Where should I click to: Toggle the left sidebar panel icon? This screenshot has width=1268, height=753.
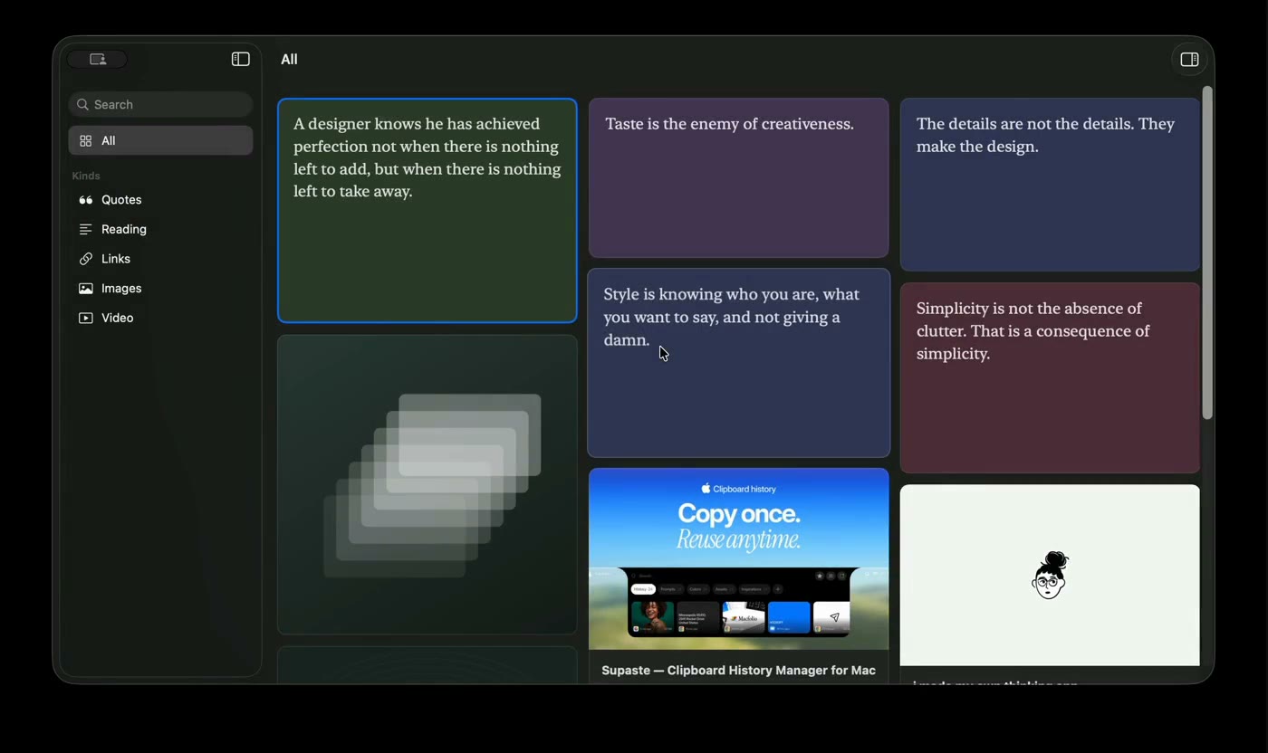point(240,60)
